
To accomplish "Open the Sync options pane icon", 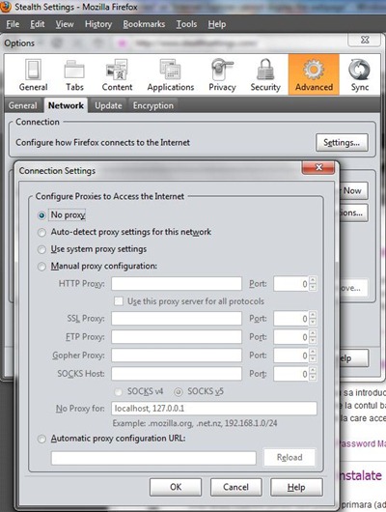I will [x=360, y=74].
